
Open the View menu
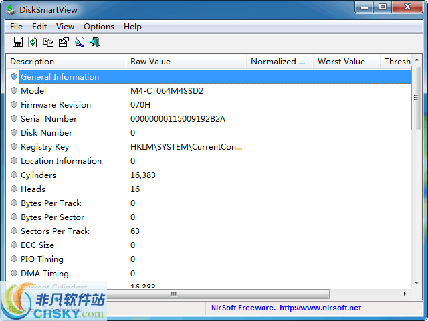click(x=65, y=27)
